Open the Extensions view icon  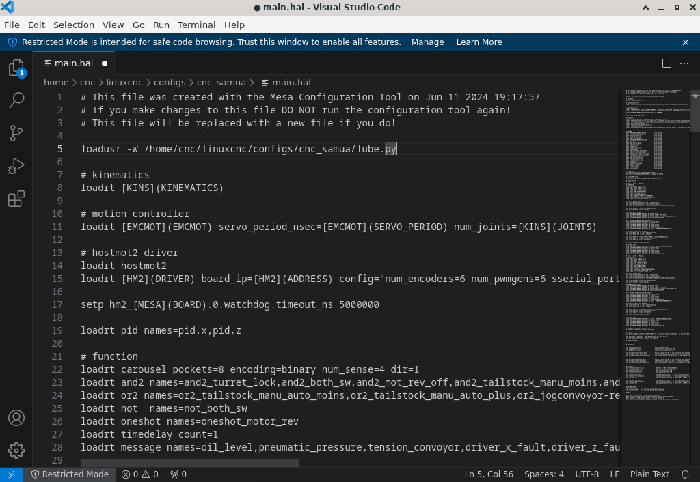[x=16, y=199]
